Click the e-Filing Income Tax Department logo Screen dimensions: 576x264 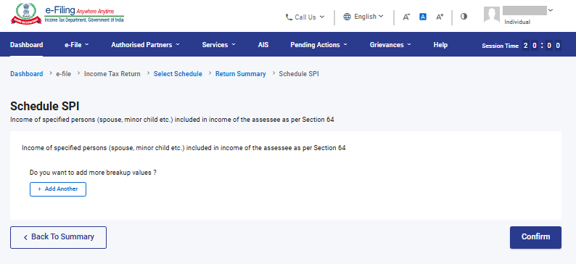click(67, 15)
